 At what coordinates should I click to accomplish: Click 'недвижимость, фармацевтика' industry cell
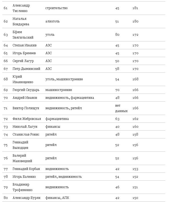[x=69, y=98]
